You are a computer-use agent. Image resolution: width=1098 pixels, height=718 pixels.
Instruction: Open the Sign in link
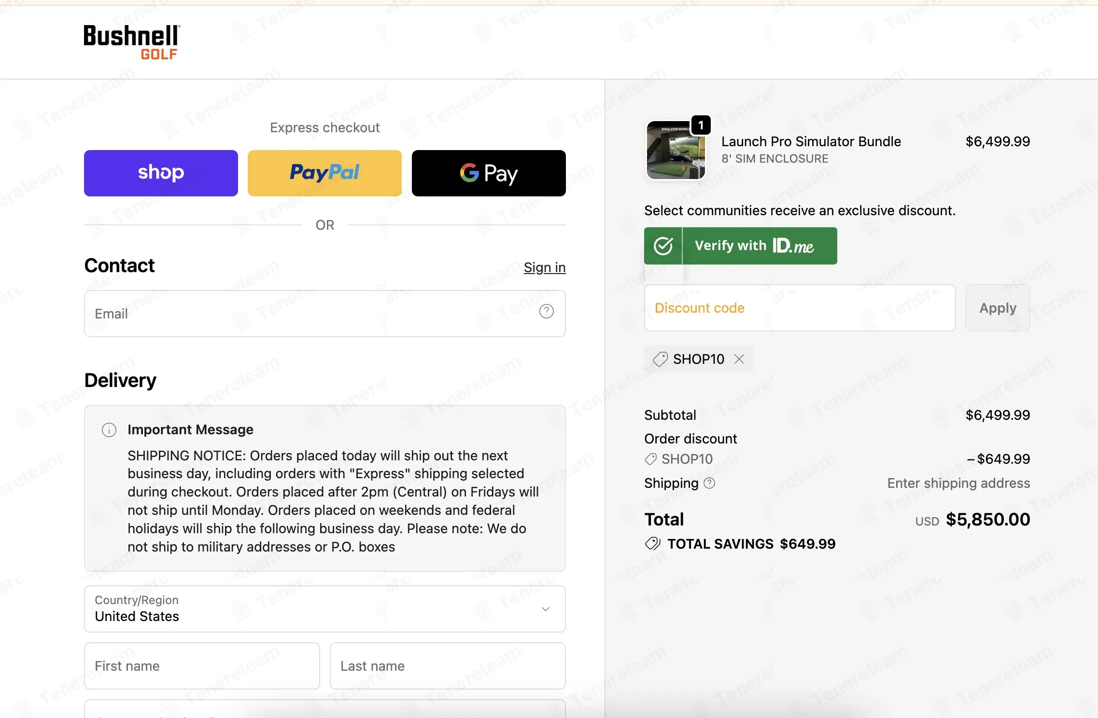click(x=545, y=267)
